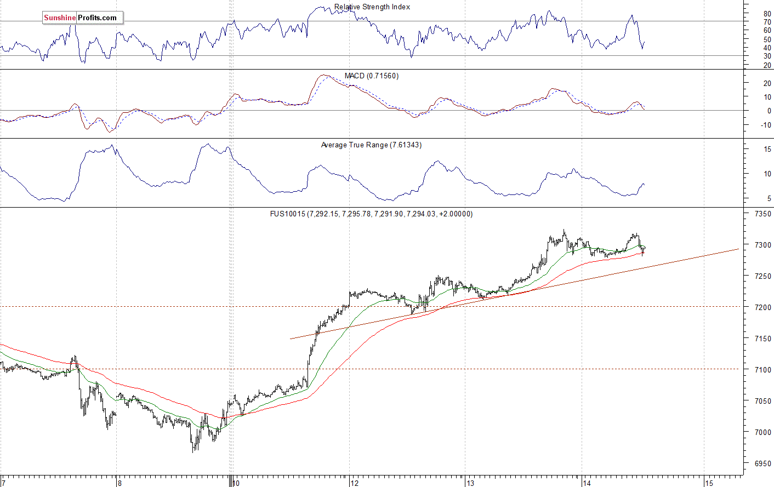The image size is (774, 487).
Task: Click the 7050 price axis label
Action: click(762, 402)
